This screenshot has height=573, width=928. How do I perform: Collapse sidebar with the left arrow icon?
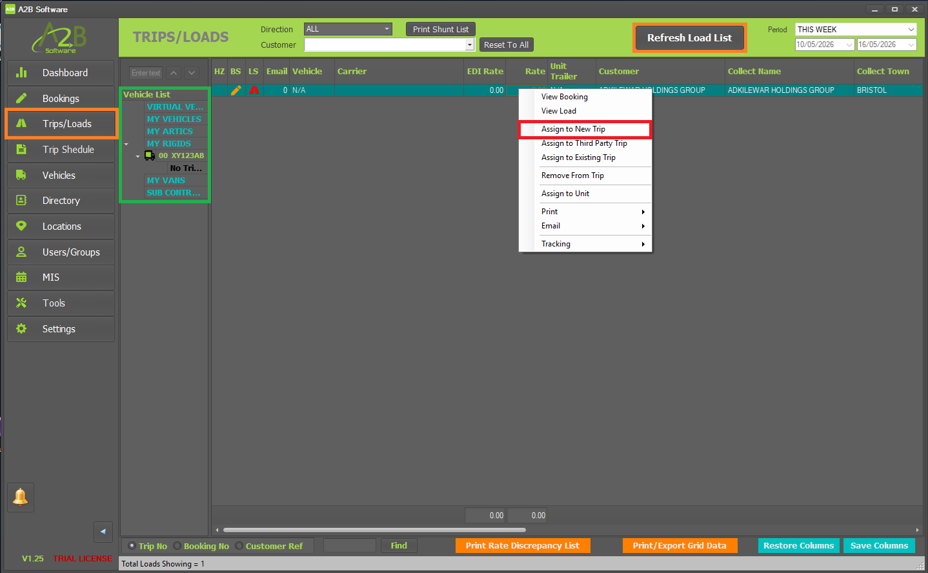tap(103, 532)
